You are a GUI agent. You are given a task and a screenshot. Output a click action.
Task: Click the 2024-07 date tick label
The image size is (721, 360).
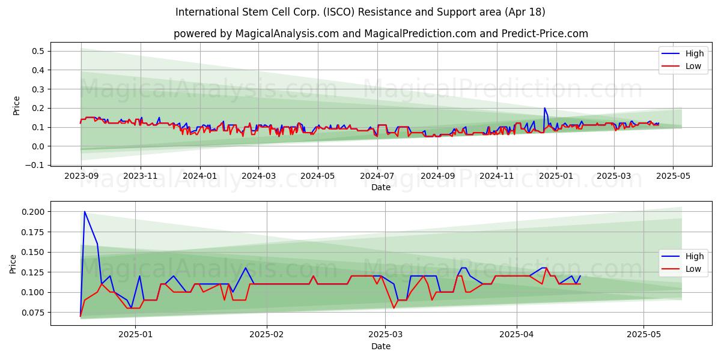[377, 176]
